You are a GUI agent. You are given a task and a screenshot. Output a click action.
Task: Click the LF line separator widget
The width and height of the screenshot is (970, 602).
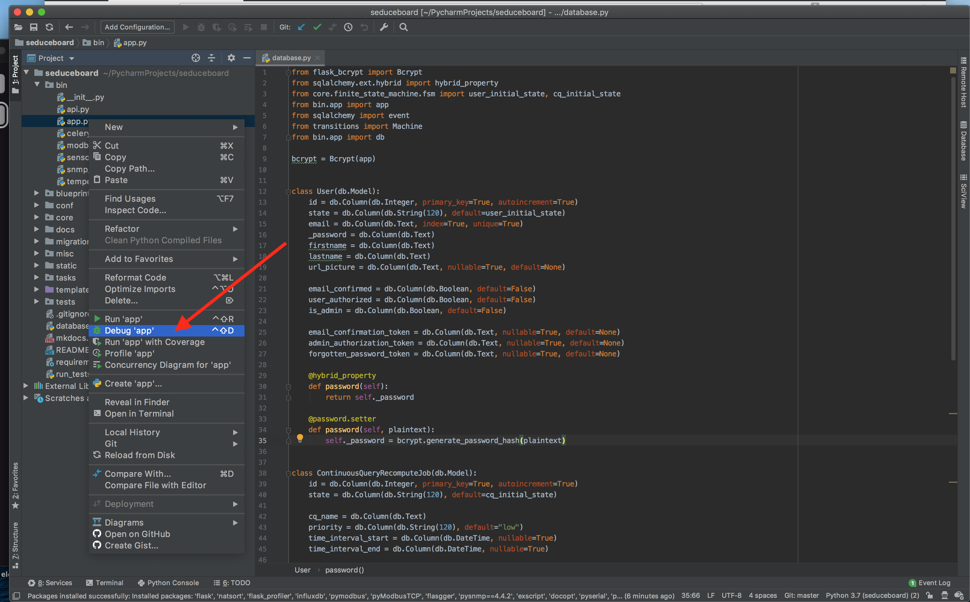711,596
